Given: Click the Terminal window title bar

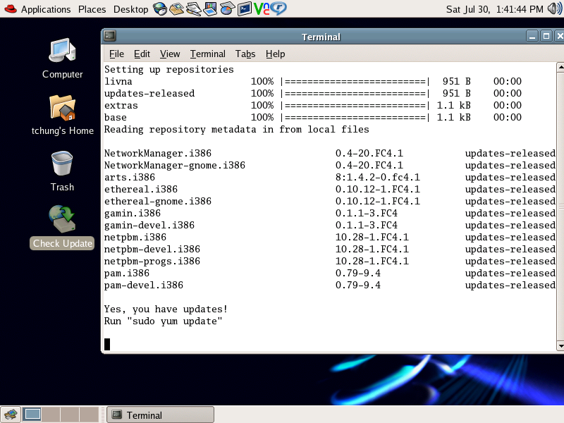Looking at the screenshot, I should [321, 37].
